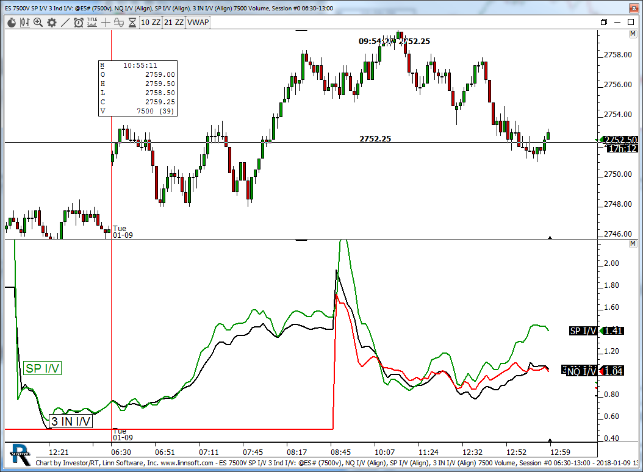Click the 10 ZZ toolbar button
Viewport: 643px width, 472px height.
151,23
